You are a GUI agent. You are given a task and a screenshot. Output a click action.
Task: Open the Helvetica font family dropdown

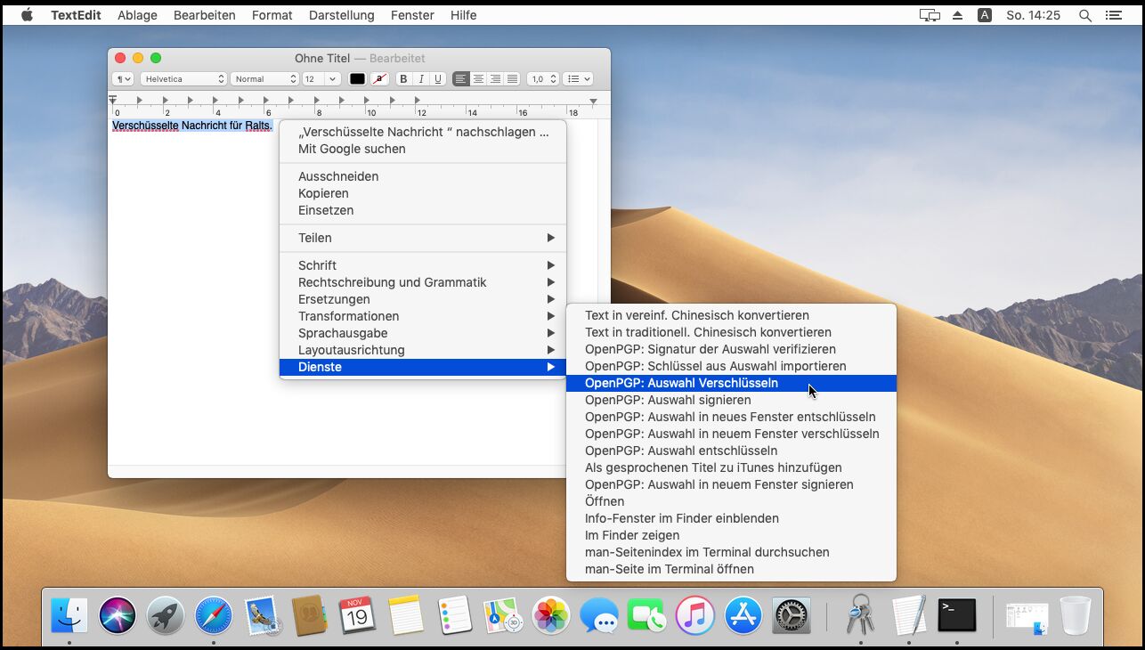pos(184,79)
